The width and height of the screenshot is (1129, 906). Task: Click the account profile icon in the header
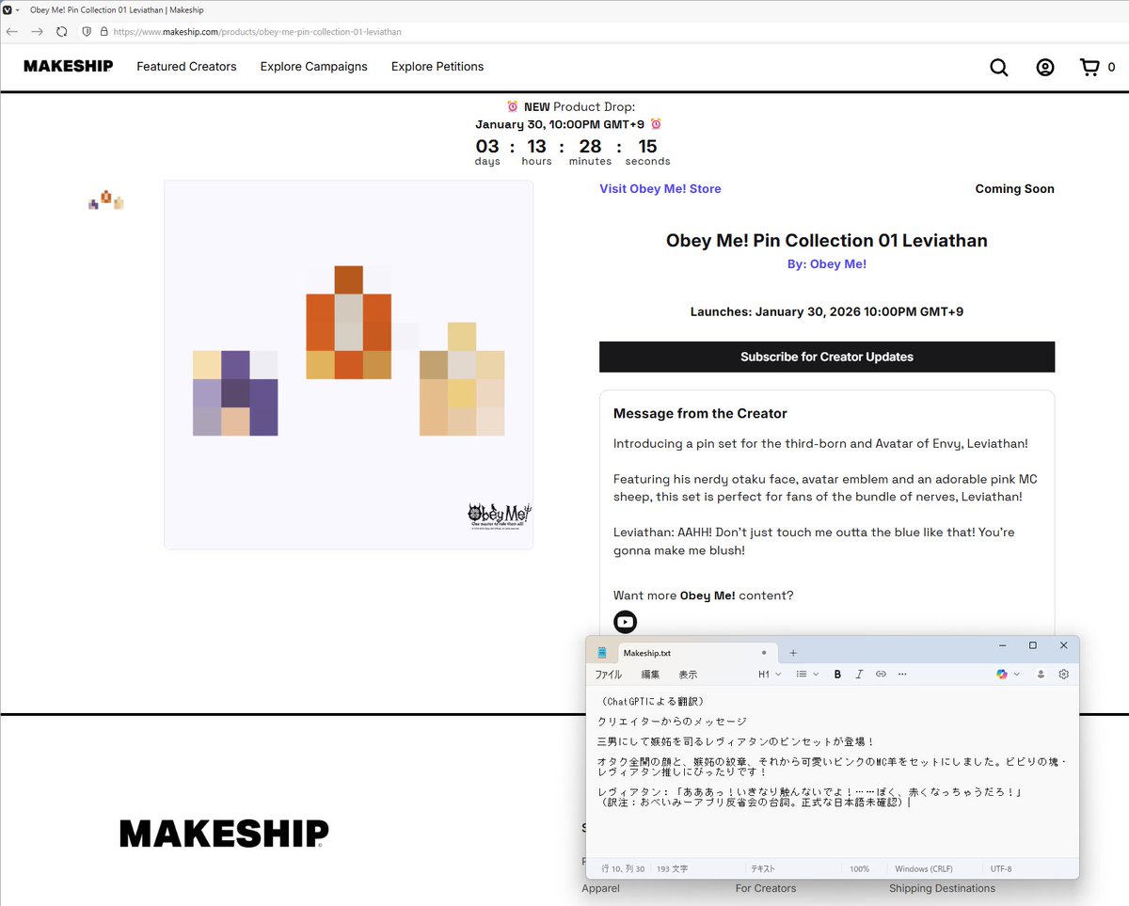point(1044,67)
